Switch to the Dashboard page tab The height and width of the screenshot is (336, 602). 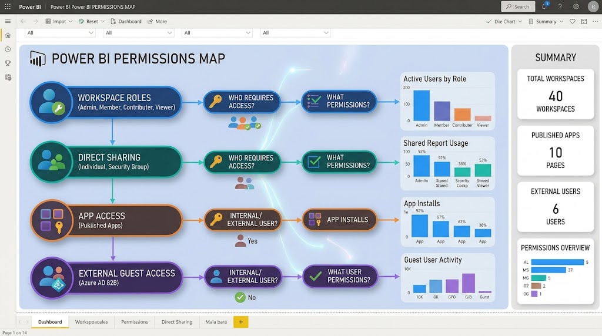click(50, 322)
